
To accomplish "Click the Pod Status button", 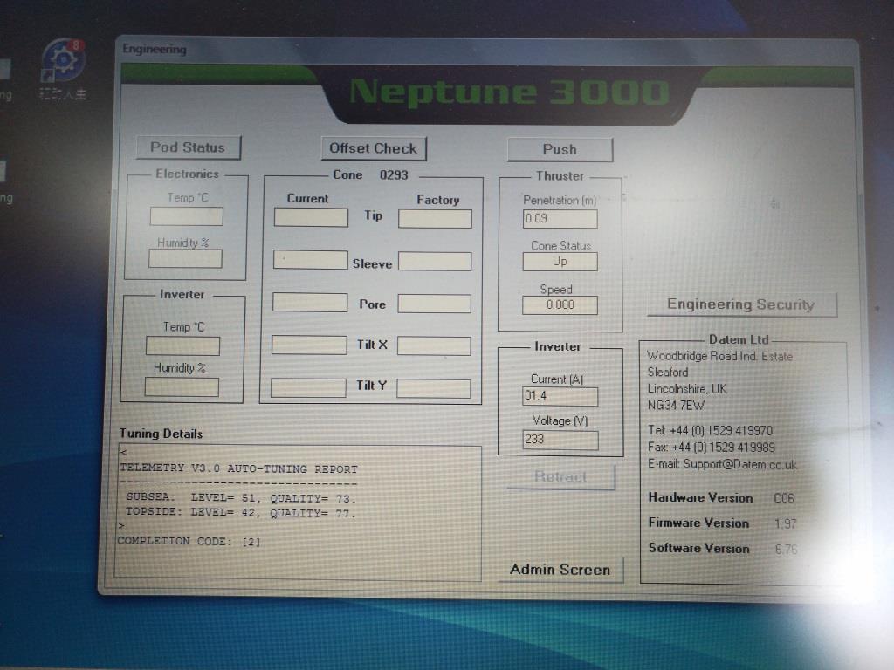I will (188, 147).
